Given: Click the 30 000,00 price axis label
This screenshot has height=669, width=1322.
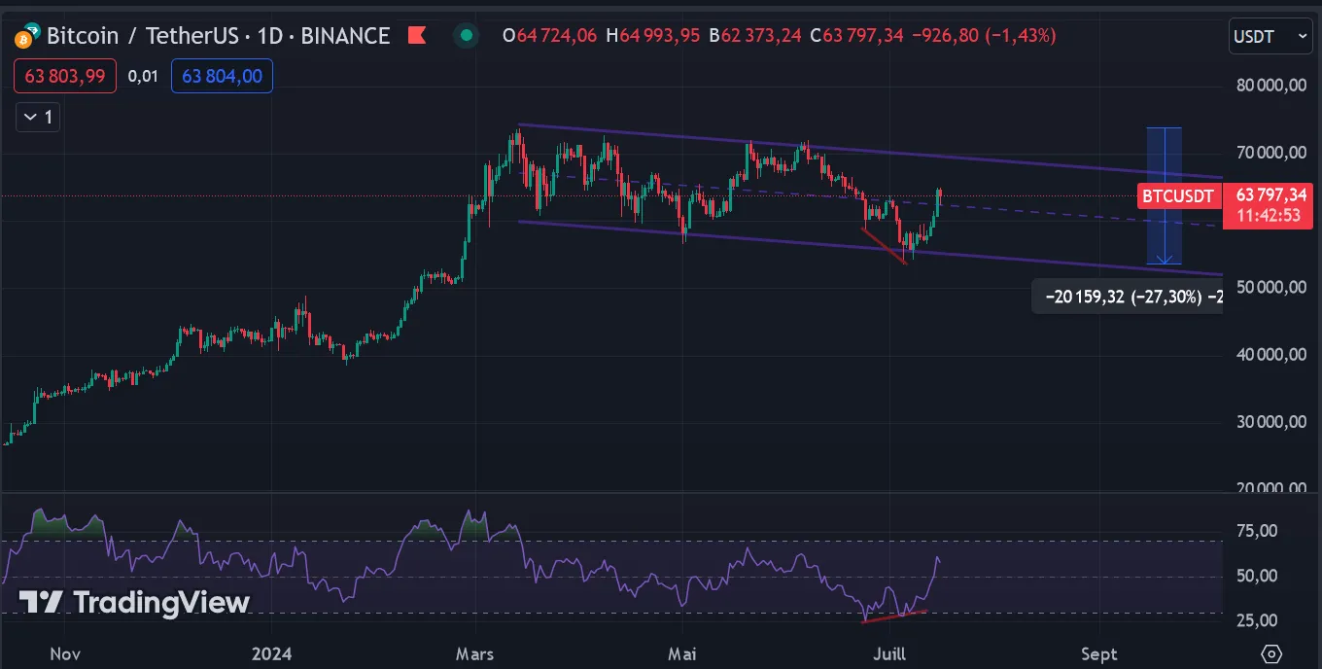Looking at the screenshot, I should (1271, 422).
